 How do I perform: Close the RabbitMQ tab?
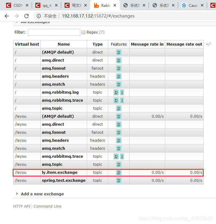click(x=115, y=6)
